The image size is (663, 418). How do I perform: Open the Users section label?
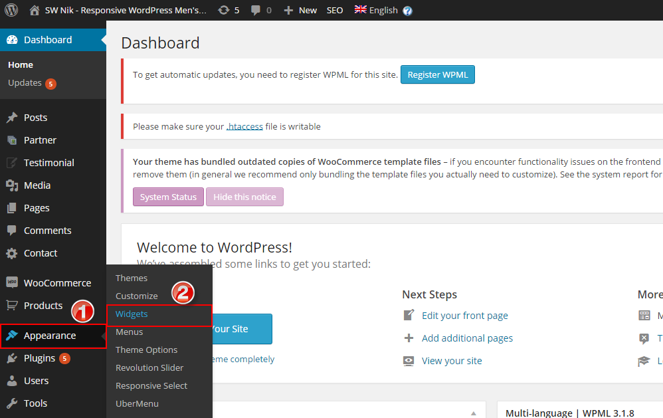pos(36,381)
